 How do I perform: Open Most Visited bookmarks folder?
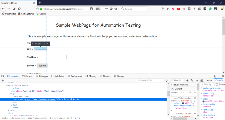pos(9,14)
